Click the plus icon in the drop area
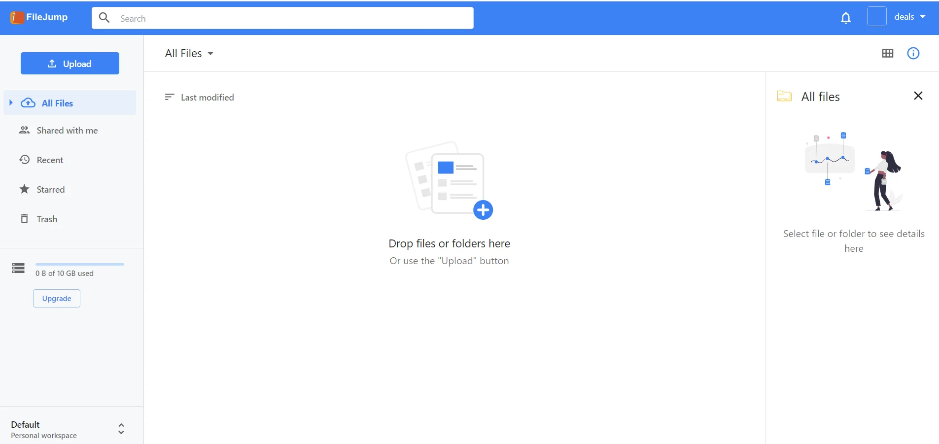Image resolution: width=939 pixels, height=444 pixels. click(x=484, y=209)
